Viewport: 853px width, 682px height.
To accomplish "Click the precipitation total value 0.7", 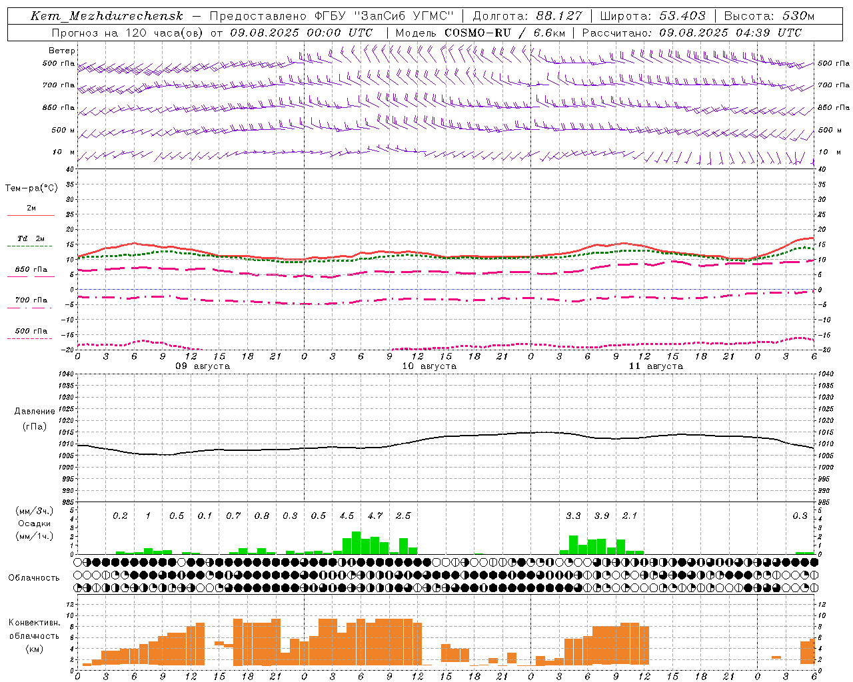I will pos(233,516).
